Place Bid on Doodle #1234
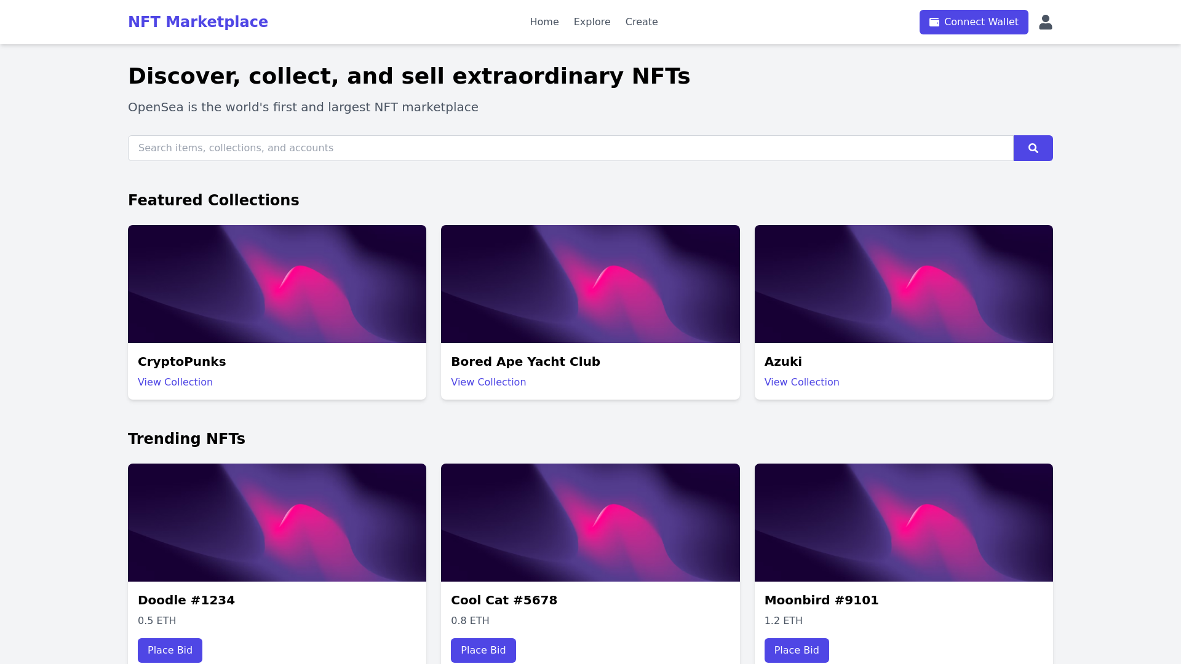This screenshot has width=1181, height=664. click(170, 650)
